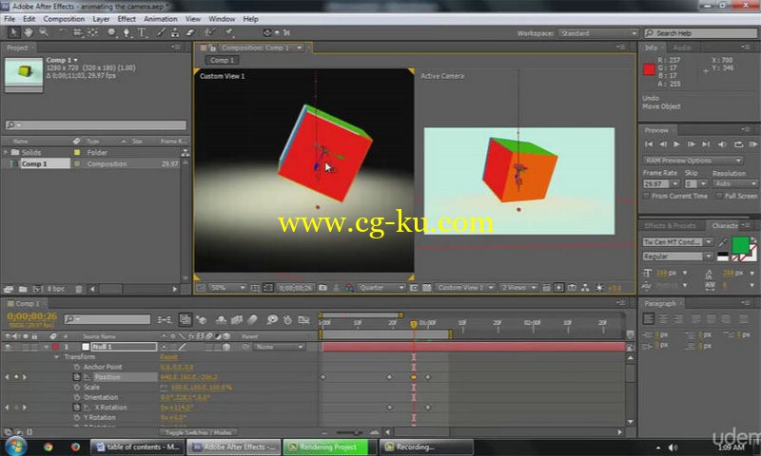Click Toggle Switches / Modes button
This screenshot has height=456, width=761.
[x=199, y=432]
